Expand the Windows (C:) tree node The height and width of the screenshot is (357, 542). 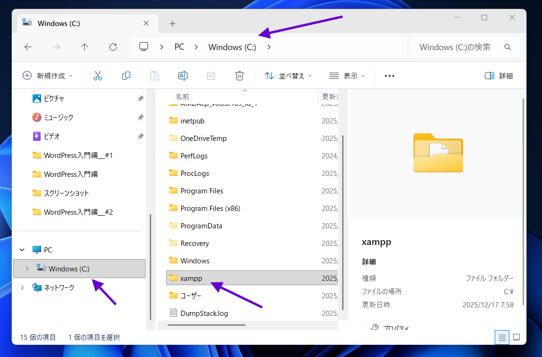point(27,269)
